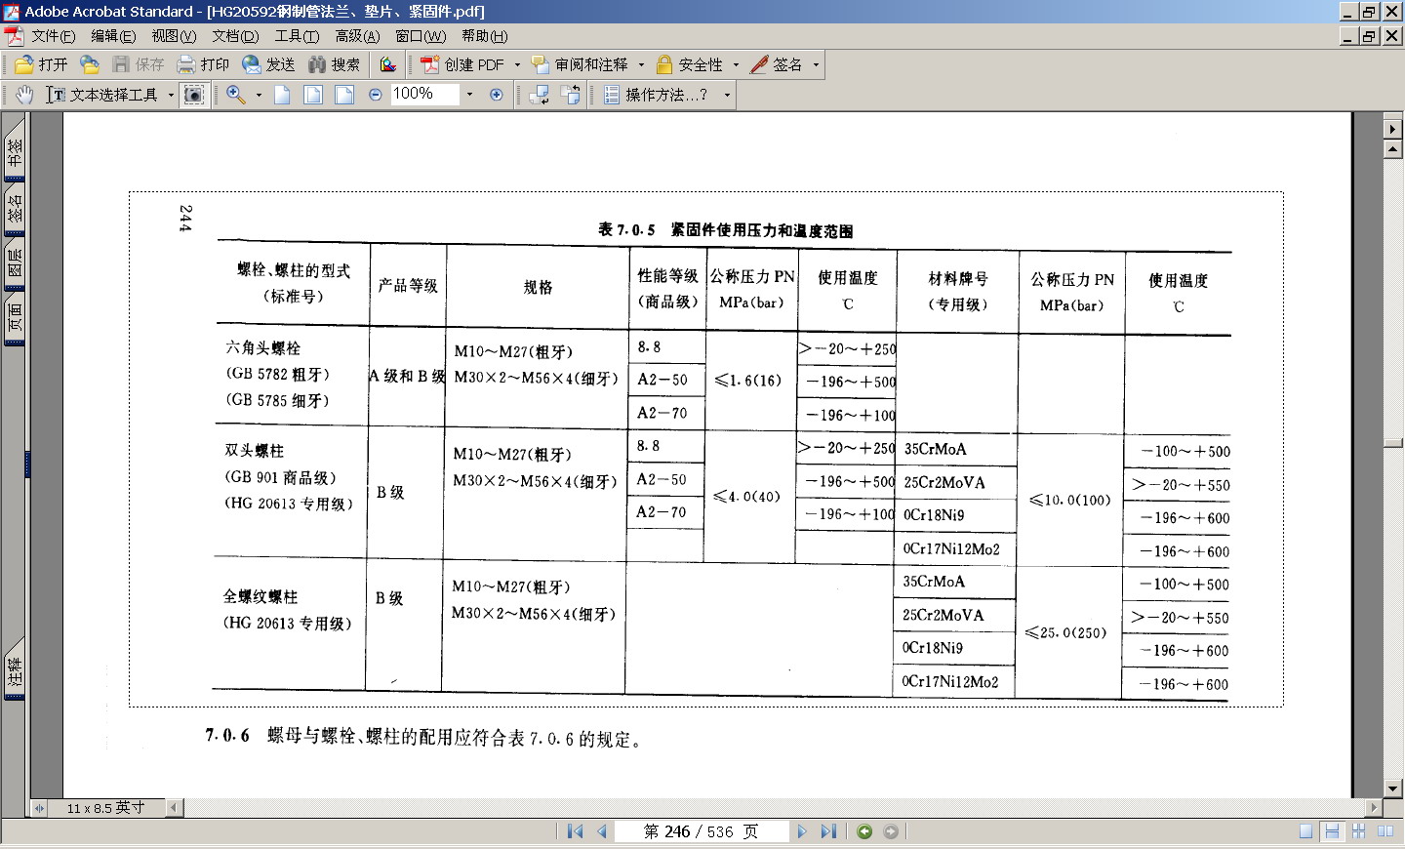Open the How To (操作方法…?) panel
Viewport: 1405px width, 849px height.
pos(657,95)
